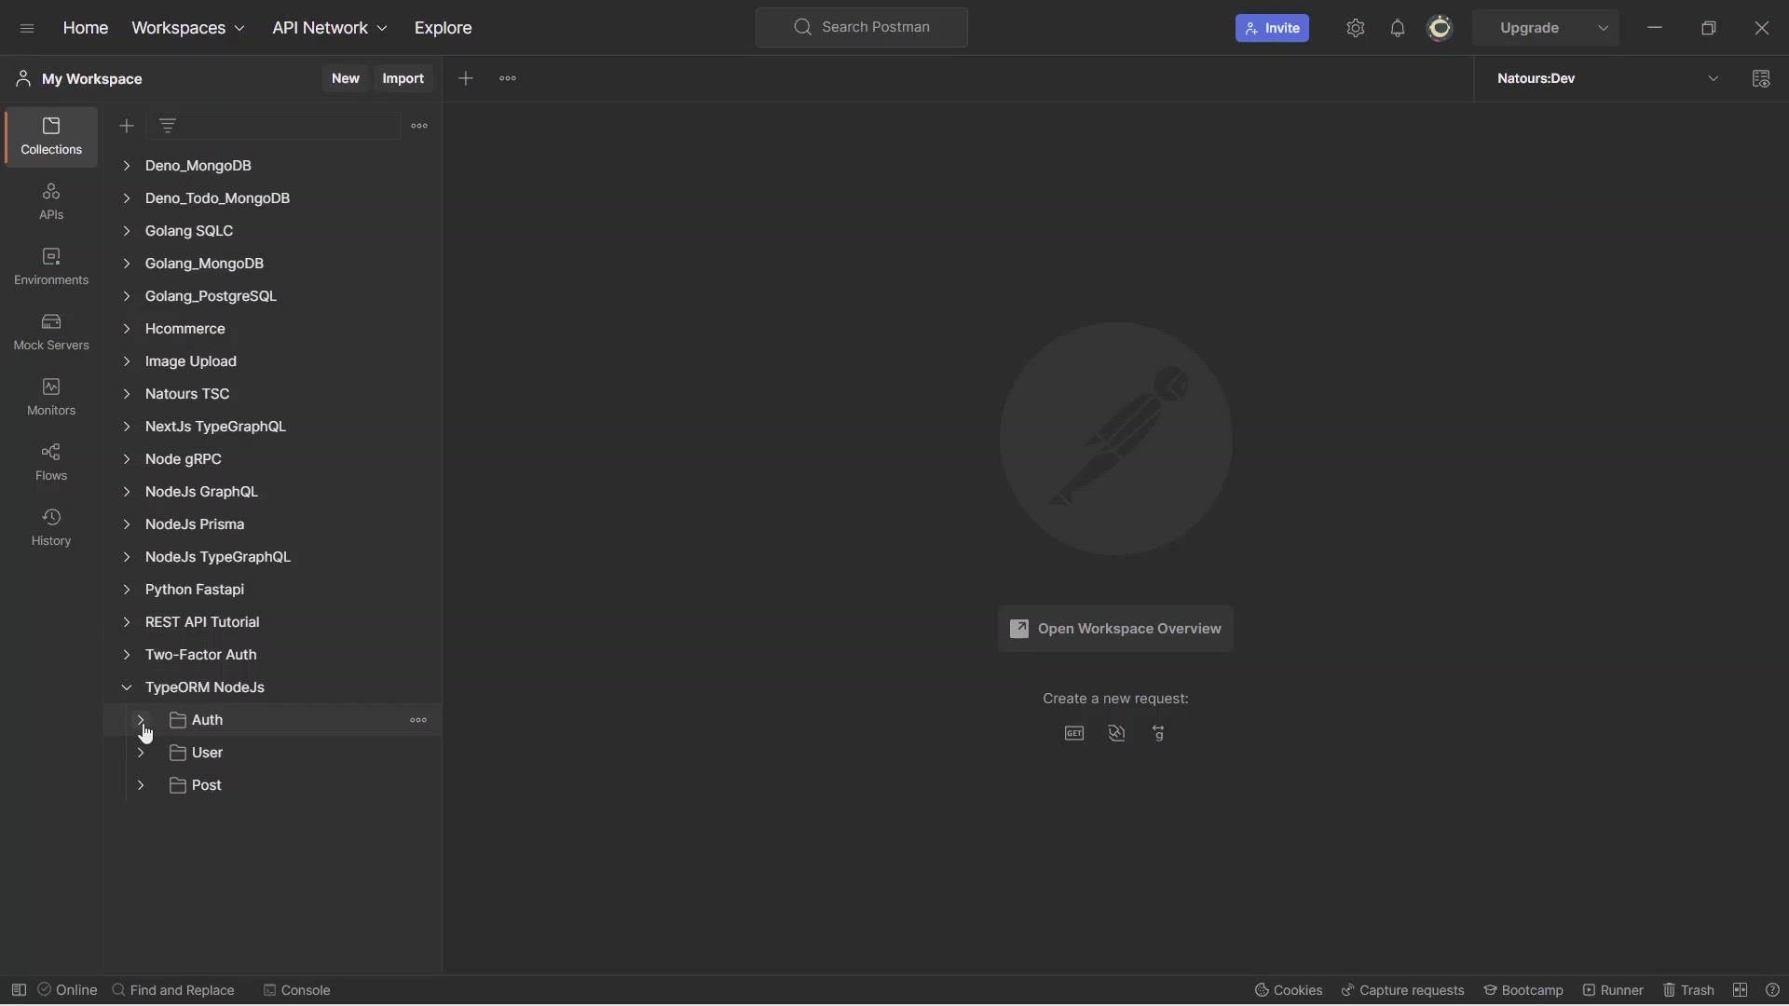Screen dimensions: 1789x1006
Task: Open the Upgrade dropdown arrow
Action: coord(1604,28)
